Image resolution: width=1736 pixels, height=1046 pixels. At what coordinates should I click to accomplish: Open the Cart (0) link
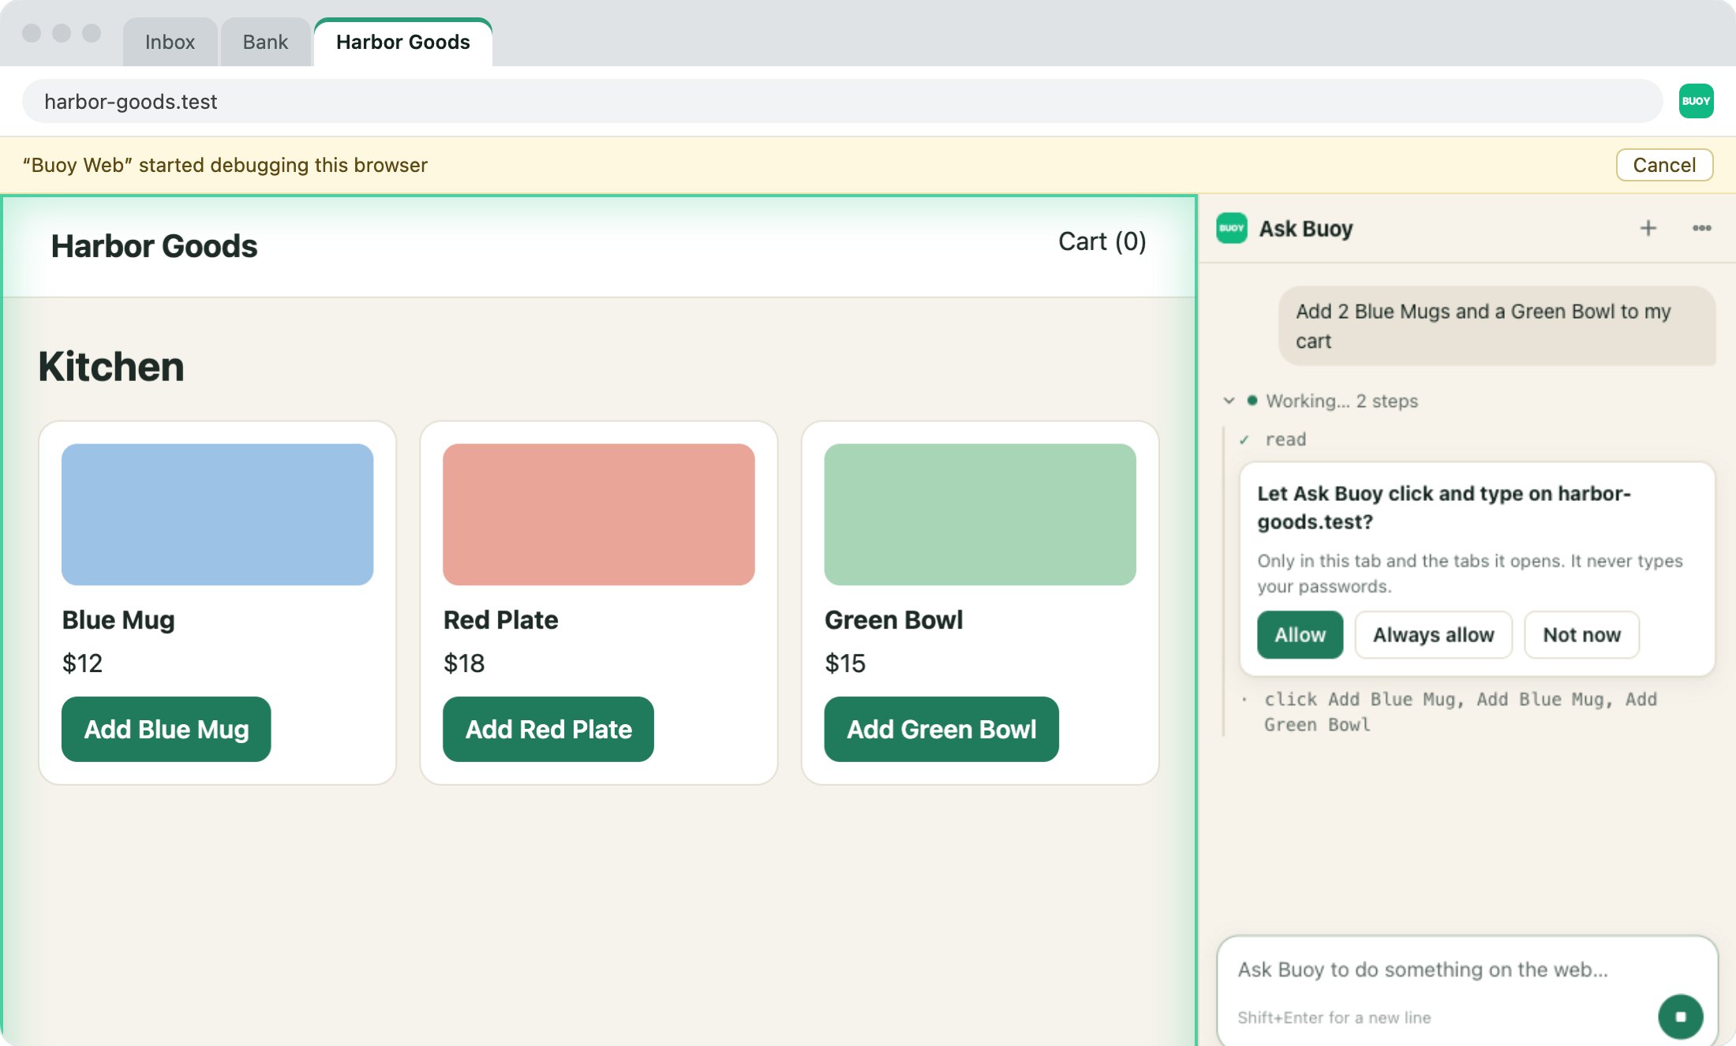point(1102,241)
